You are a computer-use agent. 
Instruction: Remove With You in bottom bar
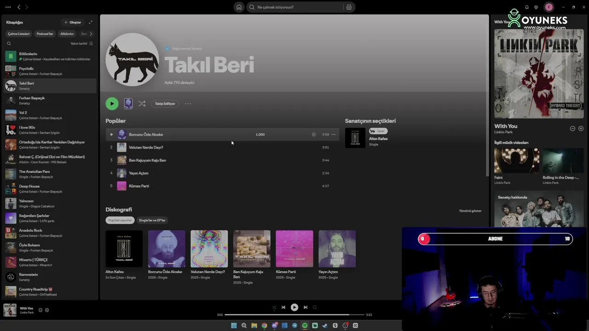pyautogui.click(x=40, y=310)
